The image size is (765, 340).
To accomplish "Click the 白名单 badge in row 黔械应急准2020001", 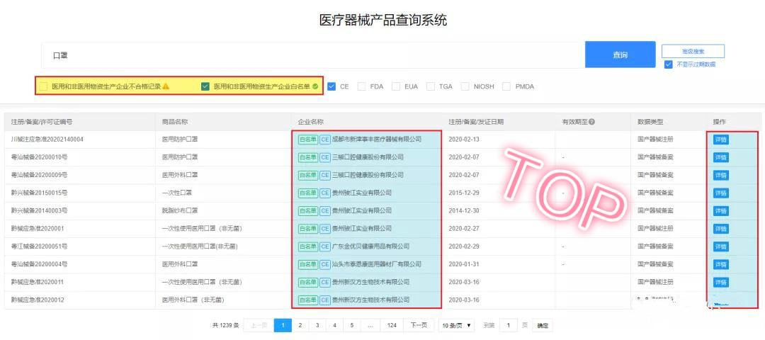I will pos(308,228).
